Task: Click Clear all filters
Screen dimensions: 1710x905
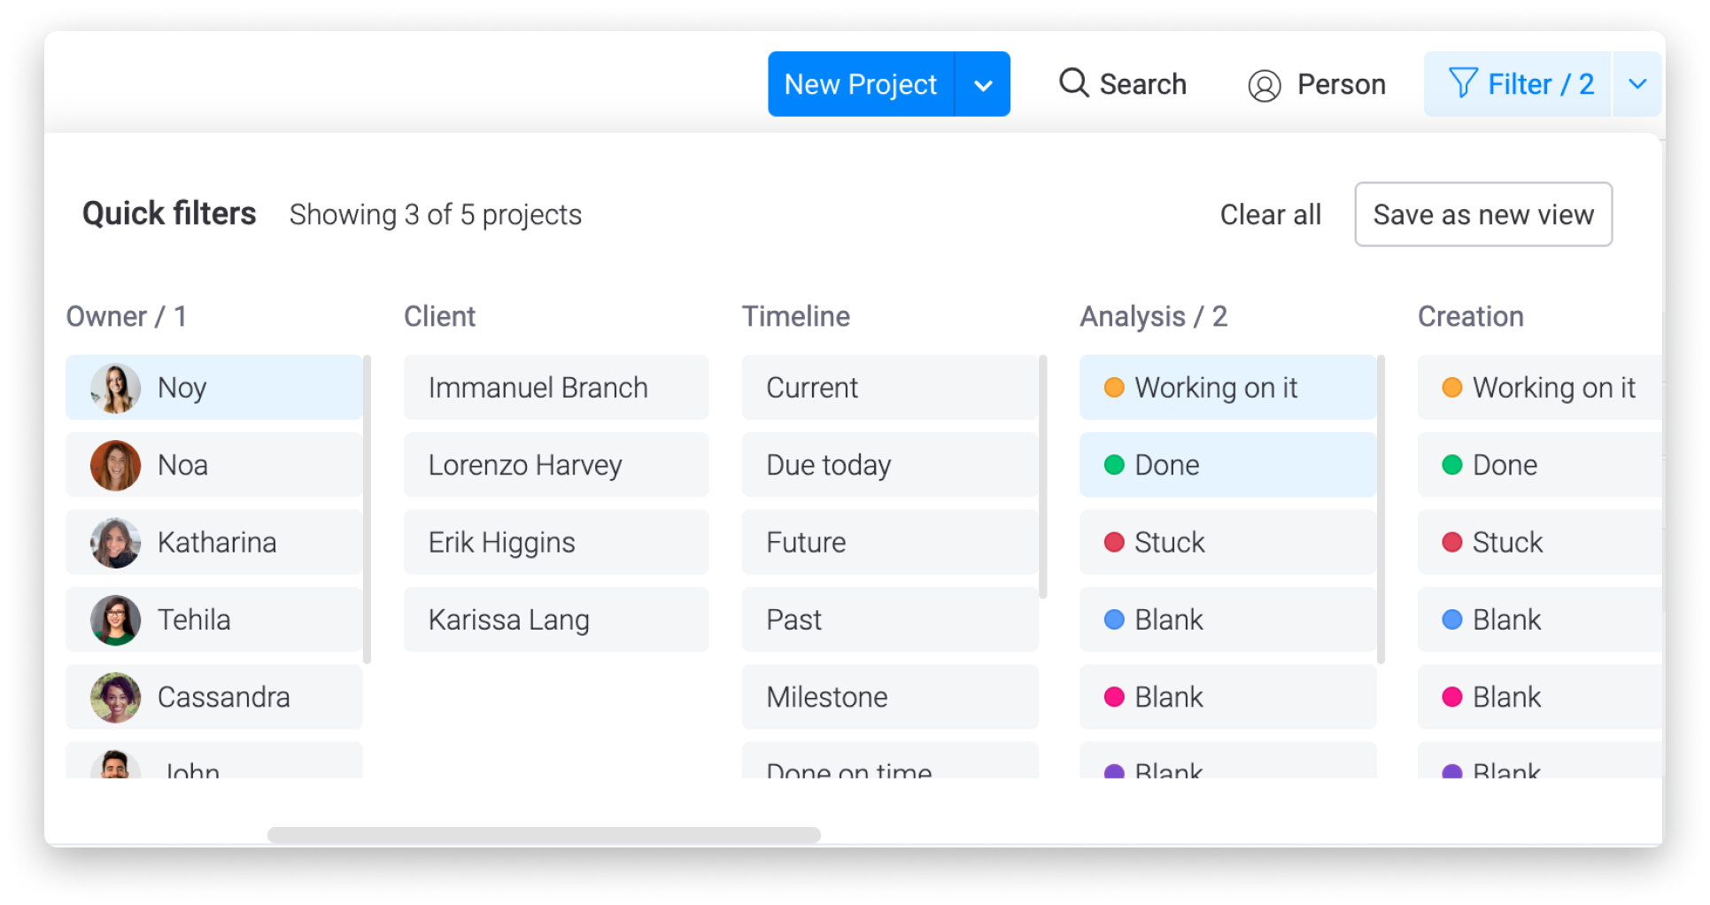Action: [x=1270, y=214]
